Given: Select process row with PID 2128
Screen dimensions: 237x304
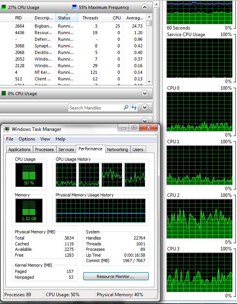Looking at the screenshot, I should (x=73, y=66).
